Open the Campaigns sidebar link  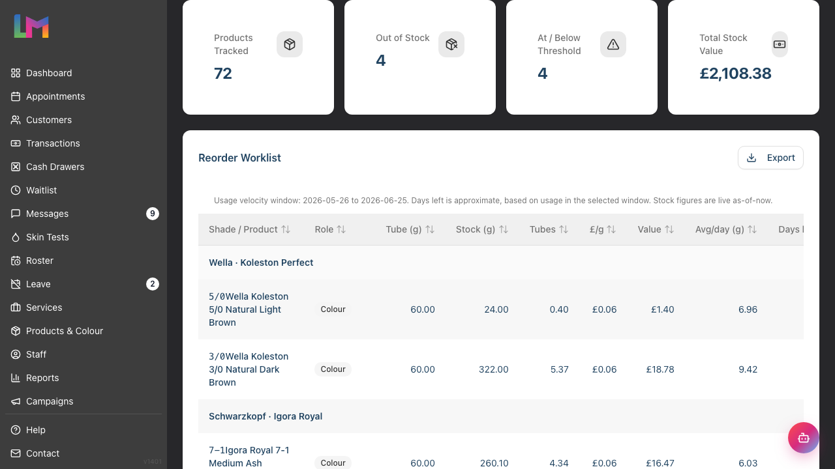(83, 401)
